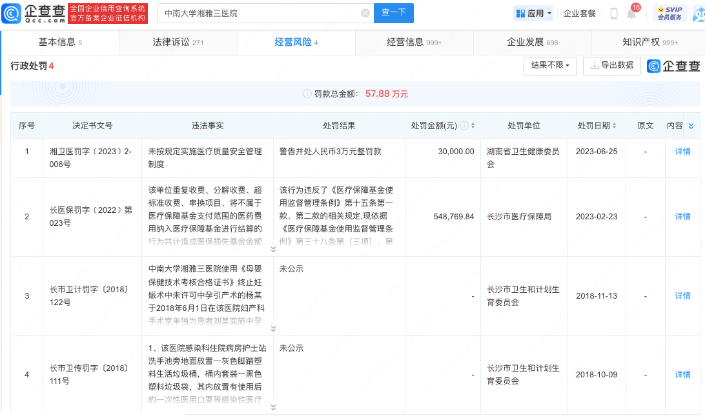The height and width of the screenshot is (418, 705).
Task: Expand row 4 truncated 违法事实 text
Action: point(273,408)
